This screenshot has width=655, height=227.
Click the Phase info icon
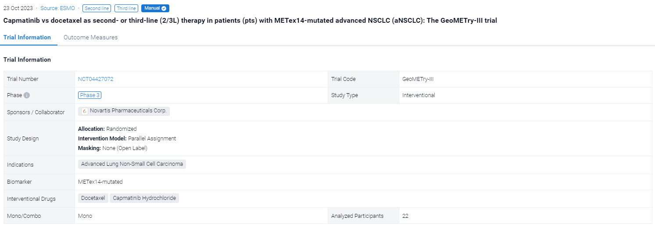[x=27, y=95]
